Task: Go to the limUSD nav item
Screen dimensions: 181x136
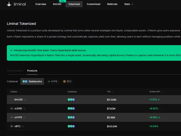Action: click(57, 4)
